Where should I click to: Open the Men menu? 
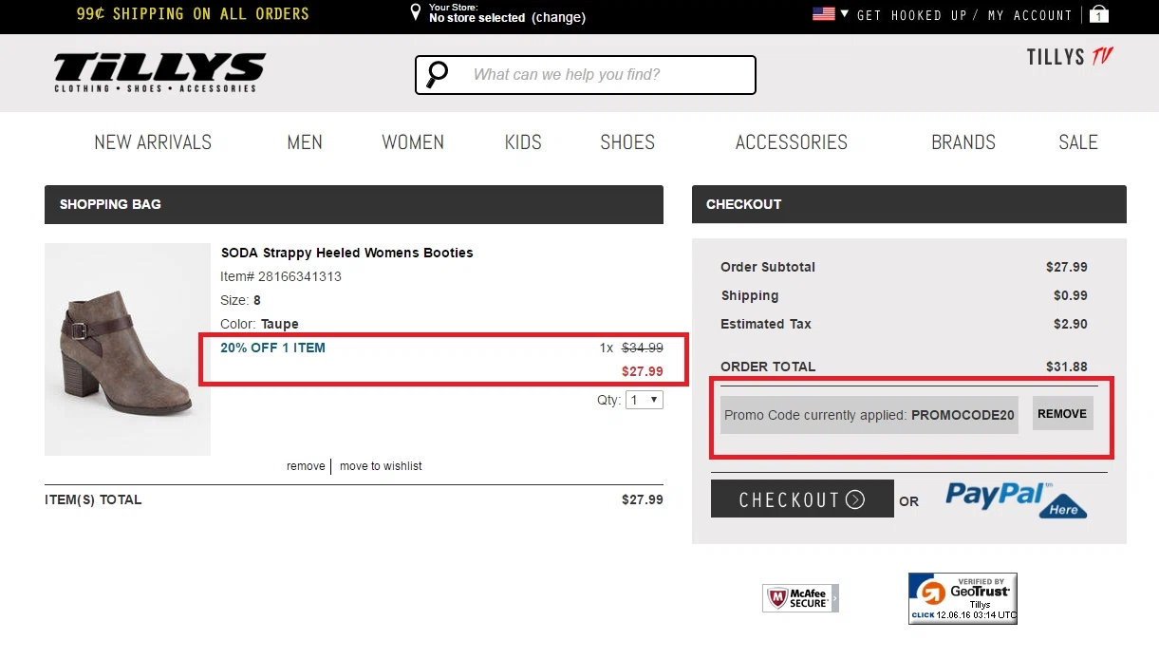pos(305,142)
